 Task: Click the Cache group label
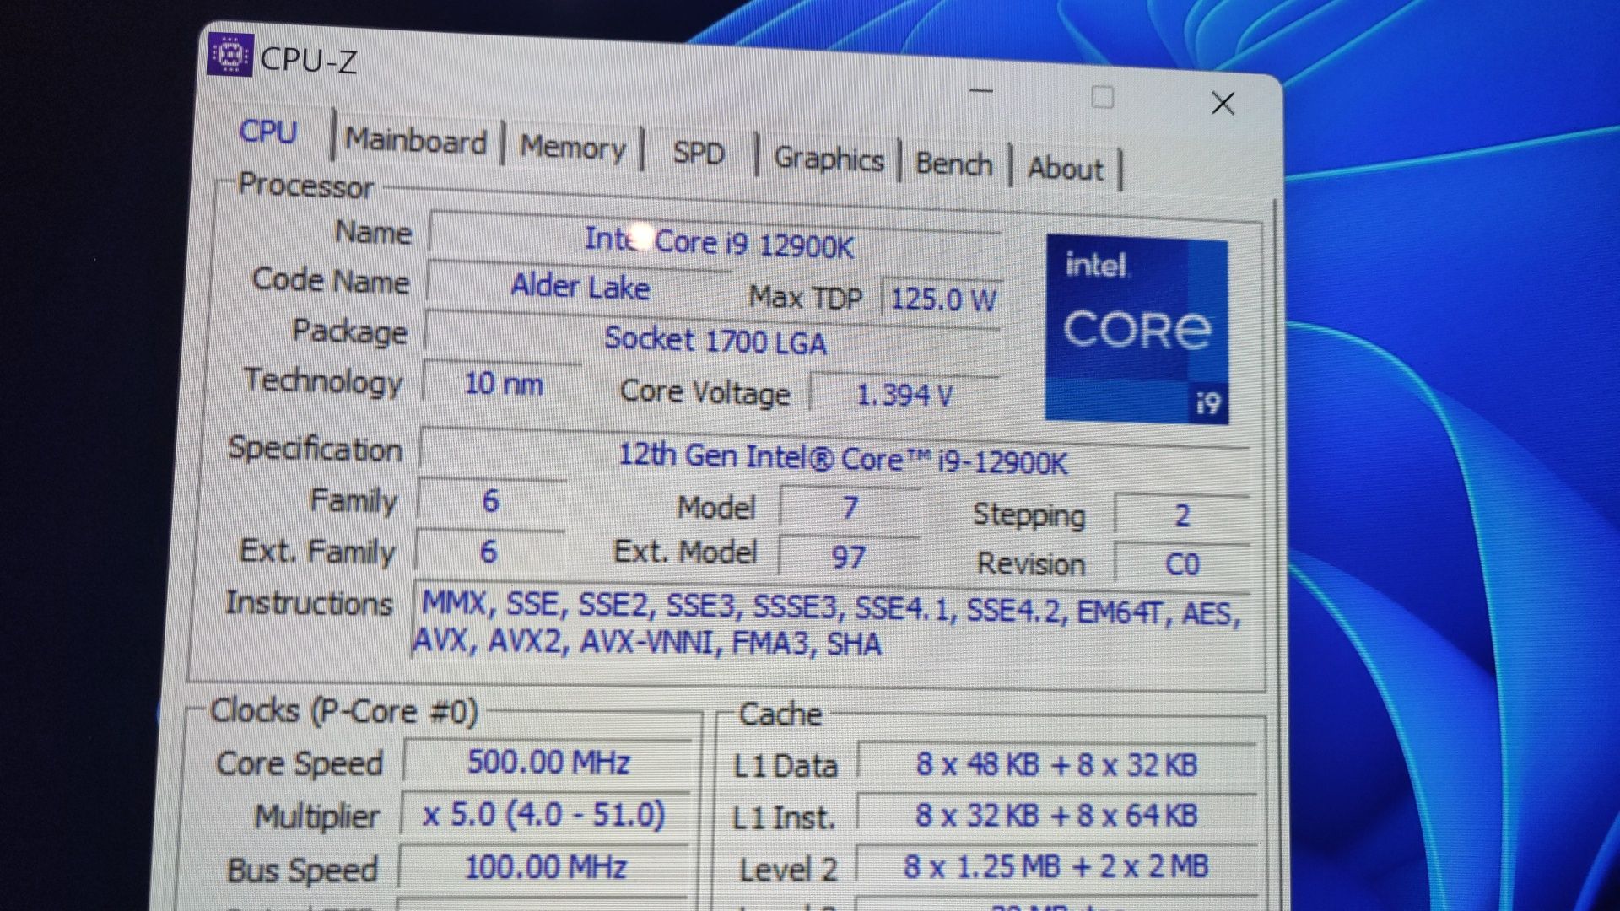[780, 714]
